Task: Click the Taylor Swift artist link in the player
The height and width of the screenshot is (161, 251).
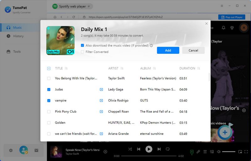Action: click(72, 154)
